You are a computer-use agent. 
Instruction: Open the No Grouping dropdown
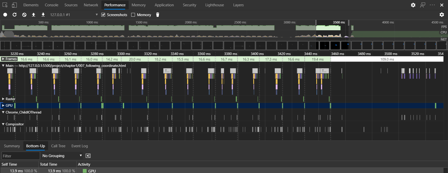click(62, 156)
